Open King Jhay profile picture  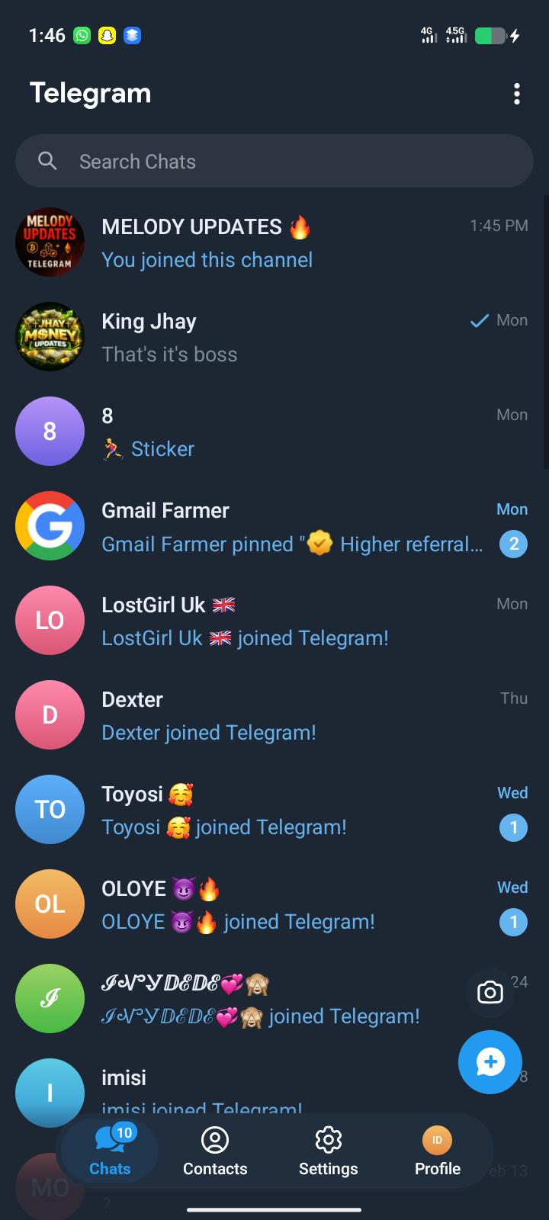point(50,337)
